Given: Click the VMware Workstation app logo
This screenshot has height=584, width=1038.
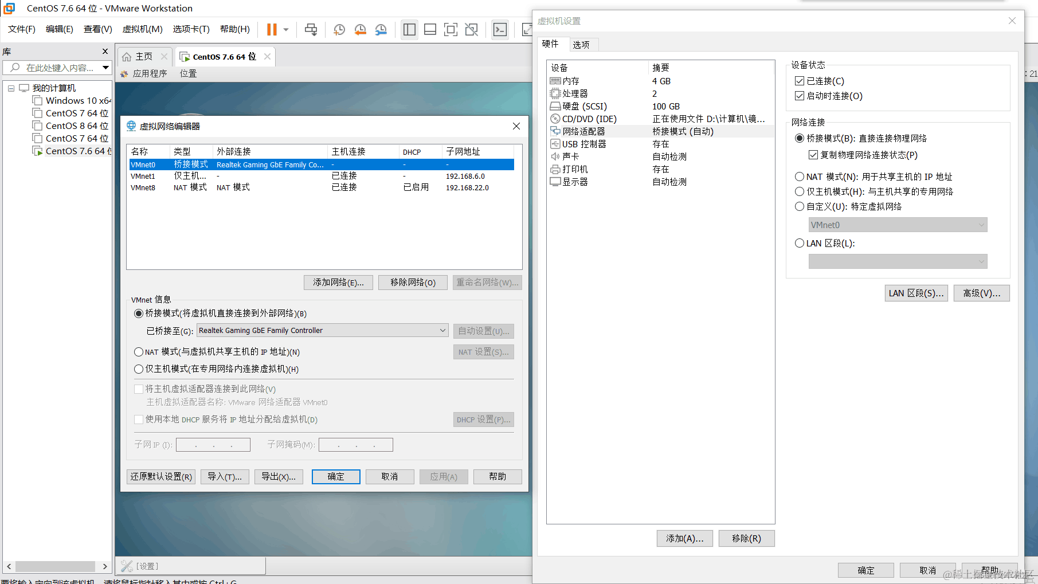Looking at the screenshot, I should coord(9,8).
